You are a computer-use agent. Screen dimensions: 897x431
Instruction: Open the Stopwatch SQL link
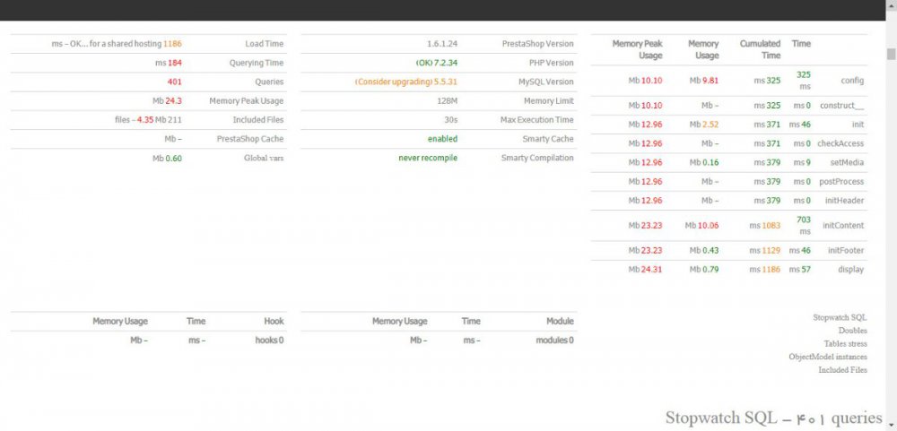840,317
